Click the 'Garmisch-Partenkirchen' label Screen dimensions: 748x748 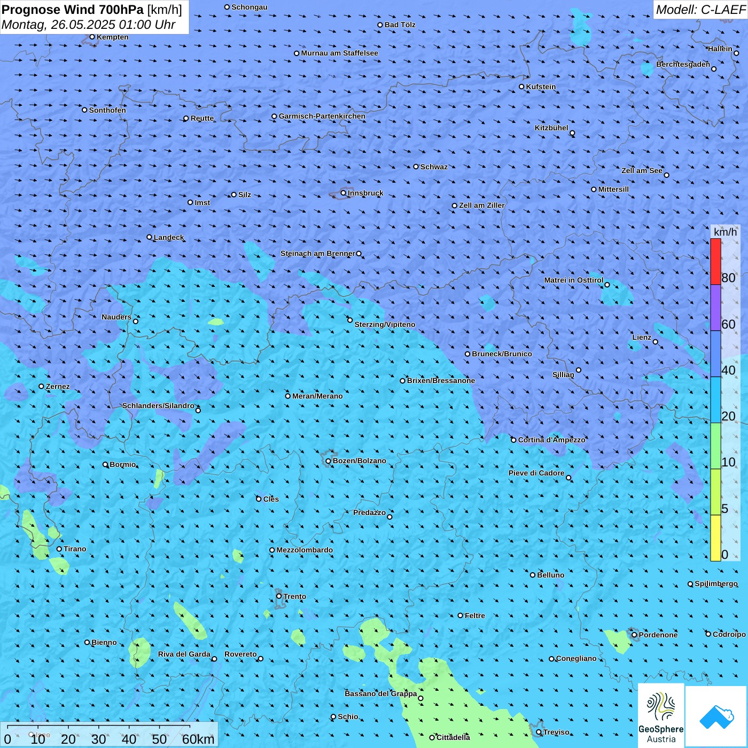coord(322,116)
